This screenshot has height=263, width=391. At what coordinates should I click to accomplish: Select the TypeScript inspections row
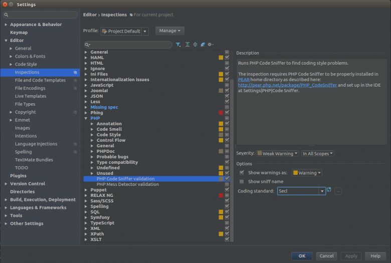[156, 223]
